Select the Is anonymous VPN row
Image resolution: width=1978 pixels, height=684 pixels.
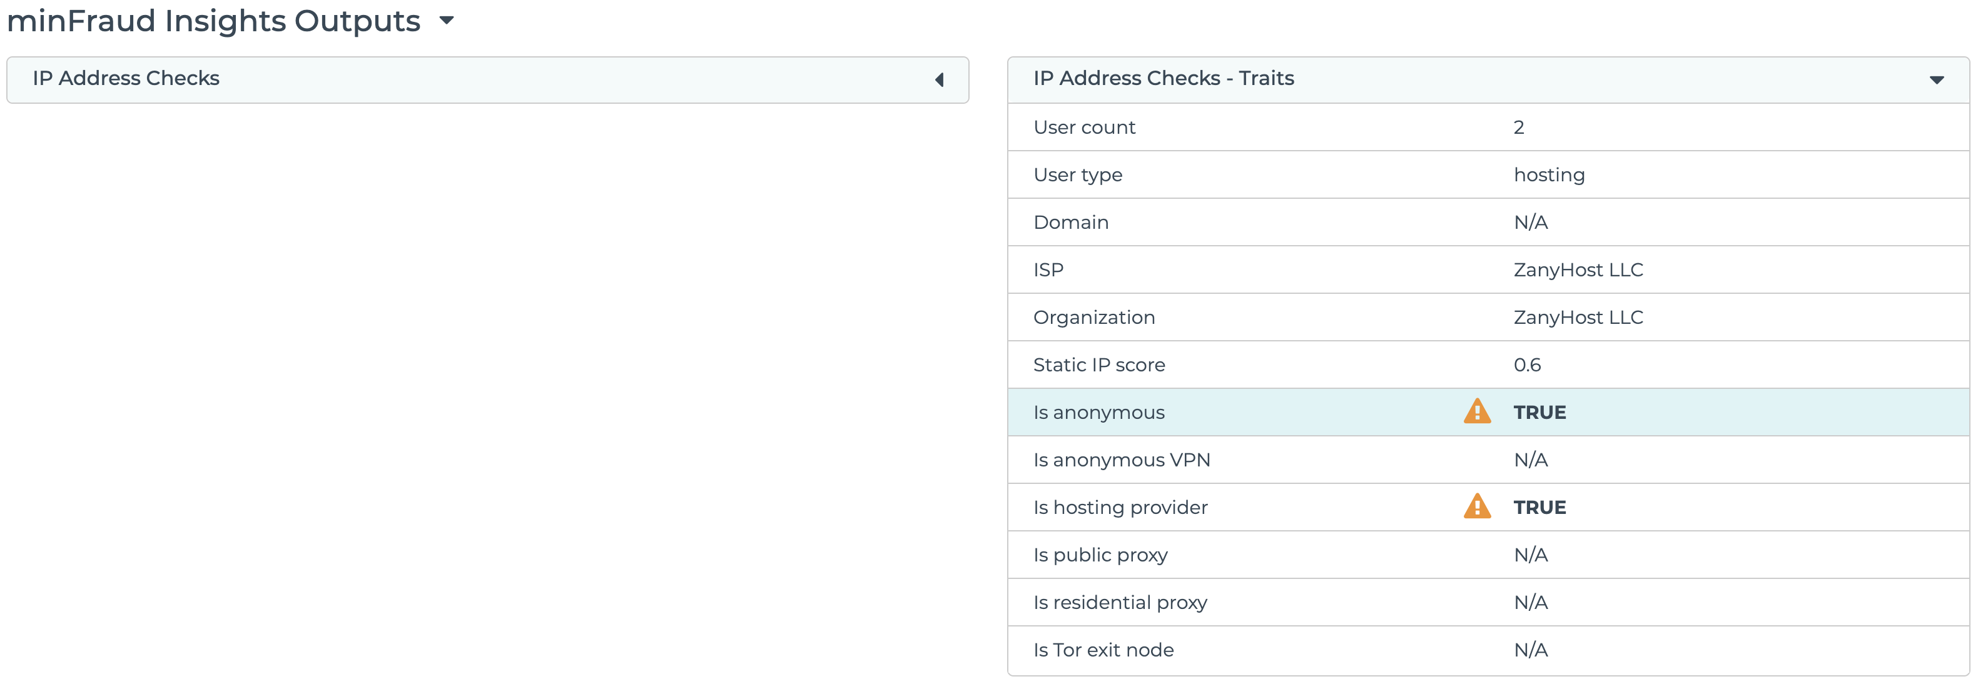1488,460
